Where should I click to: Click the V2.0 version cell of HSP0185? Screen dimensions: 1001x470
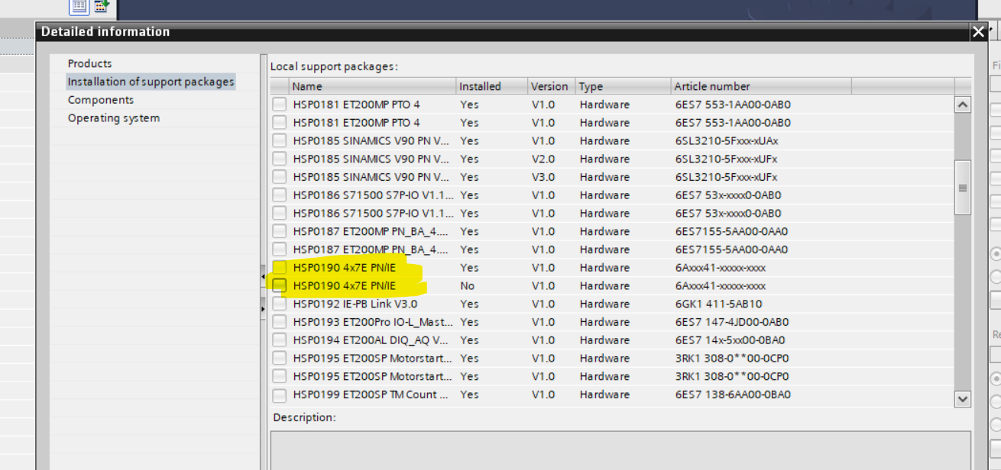pyautogui.click(x=543, y=159)
